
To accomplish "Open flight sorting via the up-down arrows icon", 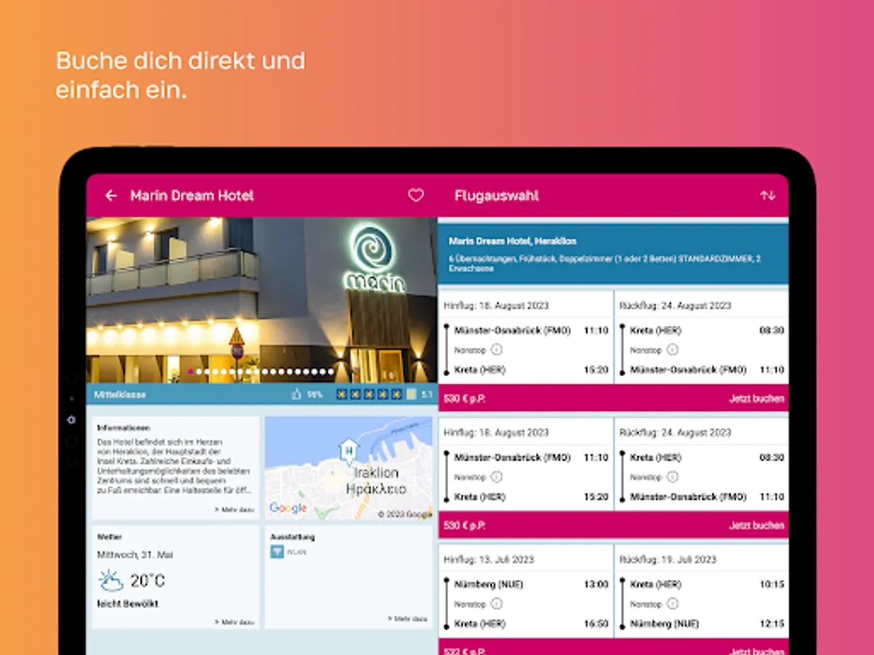I will coord(768,196).
